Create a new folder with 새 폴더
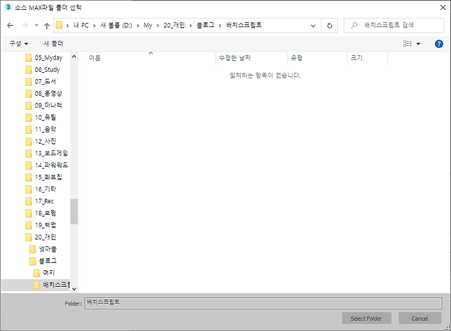This screenshot has width=451, height=331. coord(53,43)
